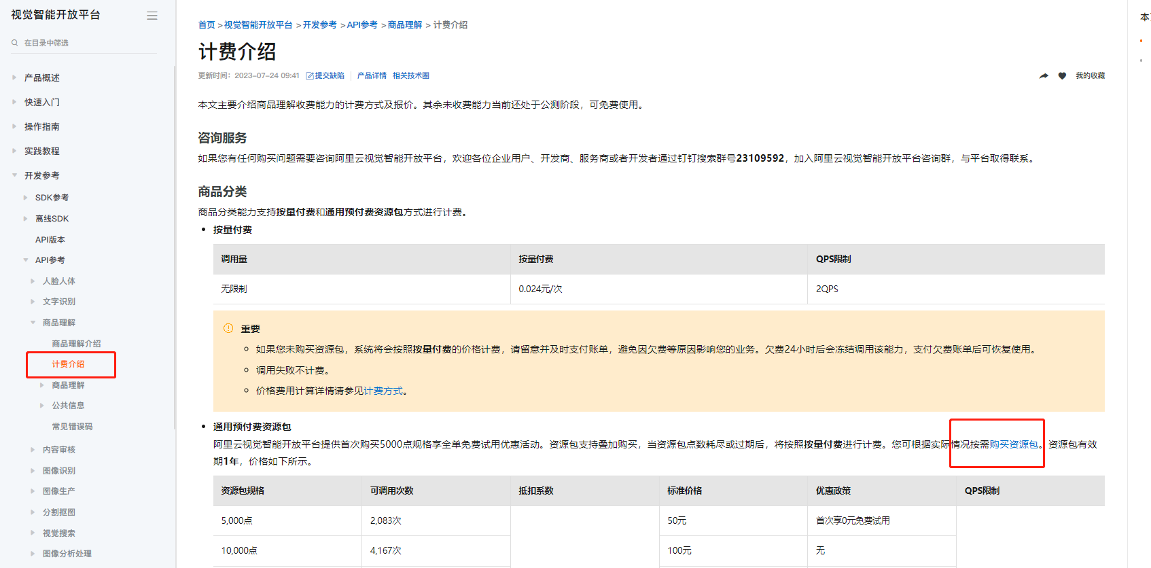This screenshot has width=1151, height=568.
Task: Expand the 操作指南 tree node
Action: point(14,126)
